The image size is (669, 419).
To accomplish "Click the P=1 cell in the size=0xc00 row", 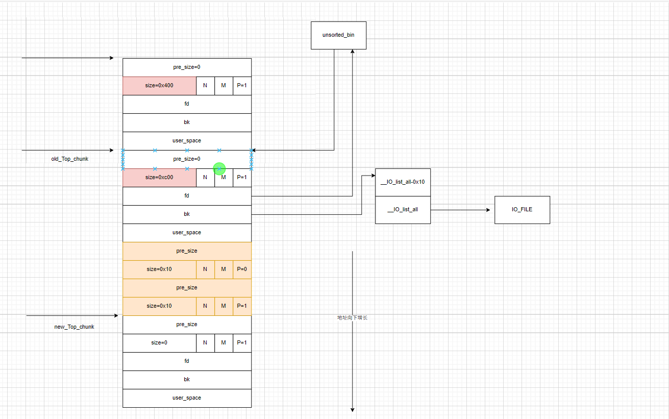I will (242, 178).
